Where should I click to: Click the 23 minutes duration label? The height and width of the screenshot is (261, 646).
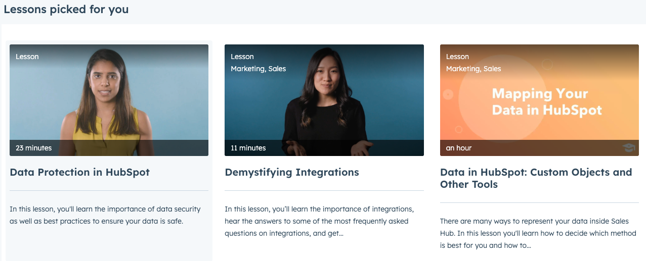34,148
